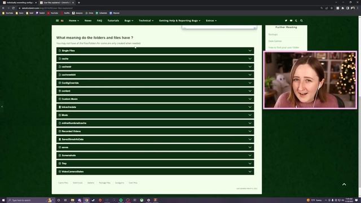Open the Bugs dropdown menu
The width and height of the screenshot is (361, 203).
(x=129, y=20)
